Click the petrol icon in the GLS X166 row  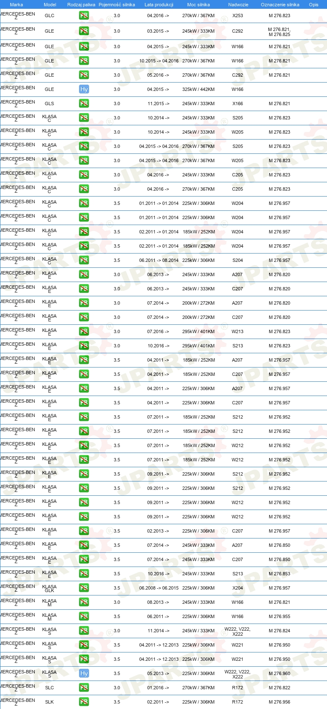(x=84, y=104)
